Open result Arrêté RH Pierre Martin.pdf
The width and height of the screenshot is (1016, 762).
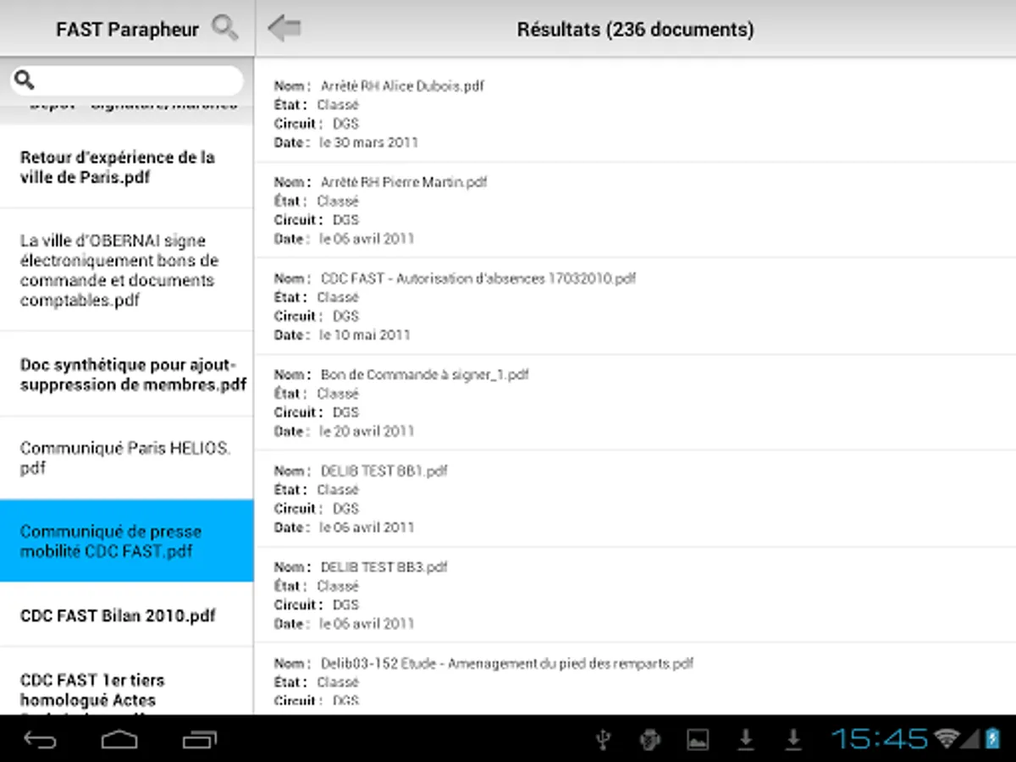[635, 210]
